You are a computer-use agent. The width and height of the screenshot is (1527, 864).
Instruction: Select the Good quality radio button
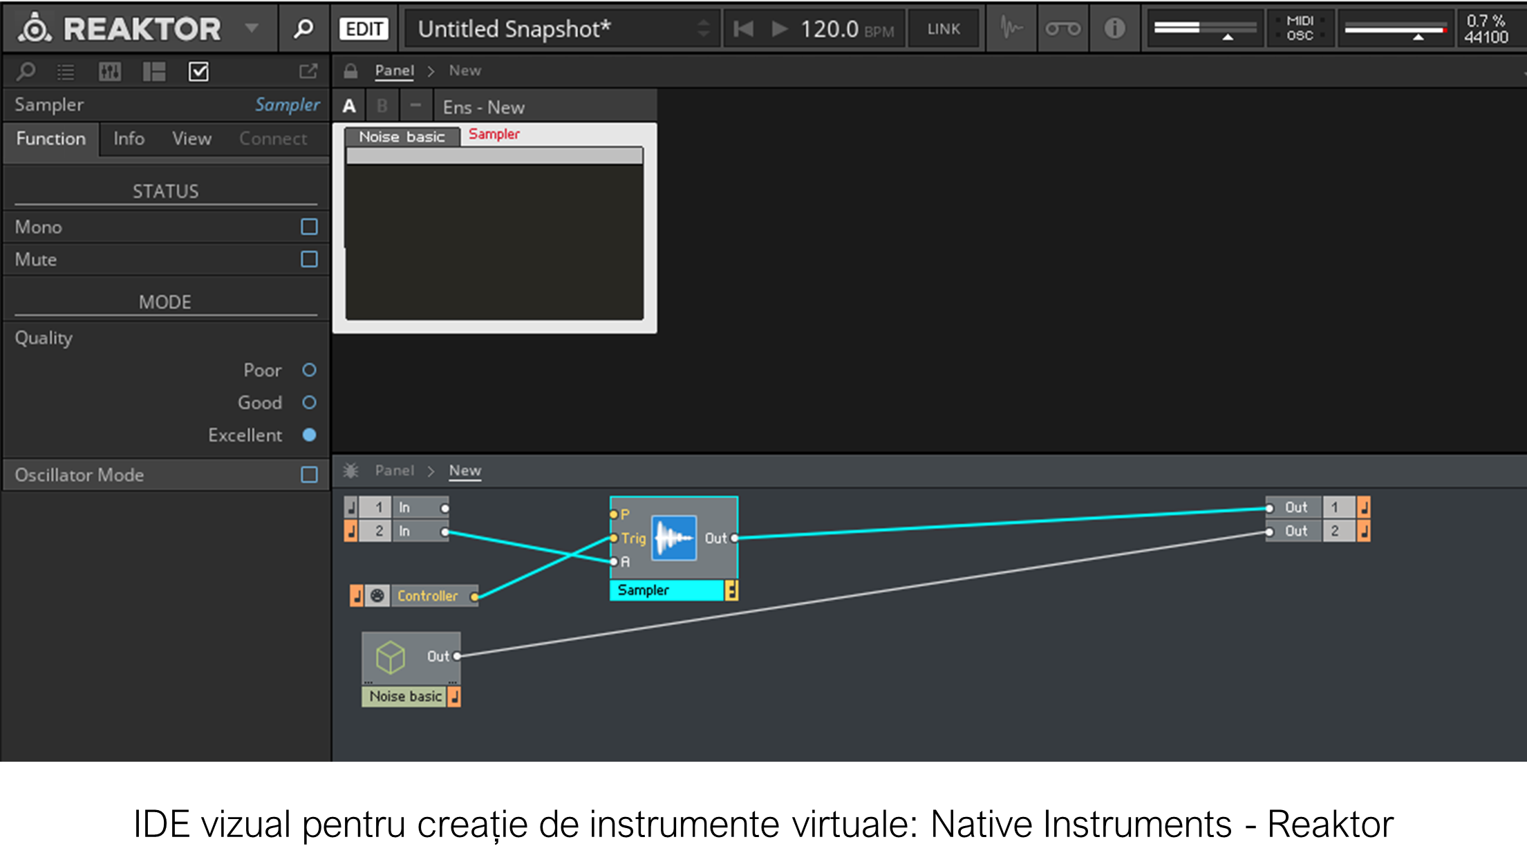click(309, 402)
